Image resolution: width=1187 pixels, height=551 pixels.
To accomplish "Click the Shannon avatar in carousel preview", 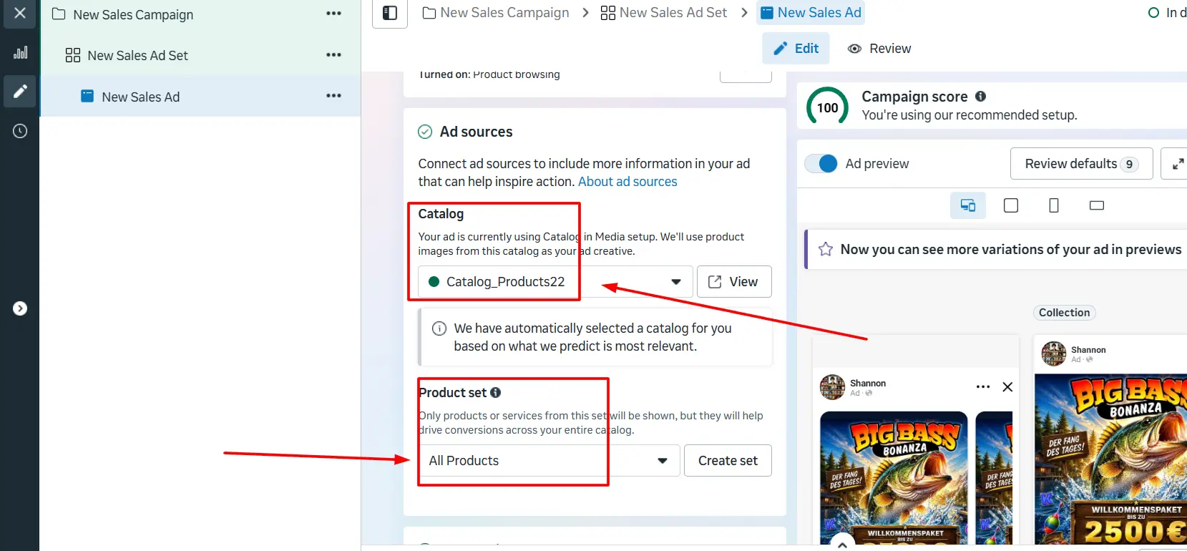I will click(x=832, y=387).
